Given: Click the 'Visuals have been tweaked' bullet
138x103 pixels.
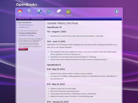Looking at the screenshot, I should click(79, 60).
